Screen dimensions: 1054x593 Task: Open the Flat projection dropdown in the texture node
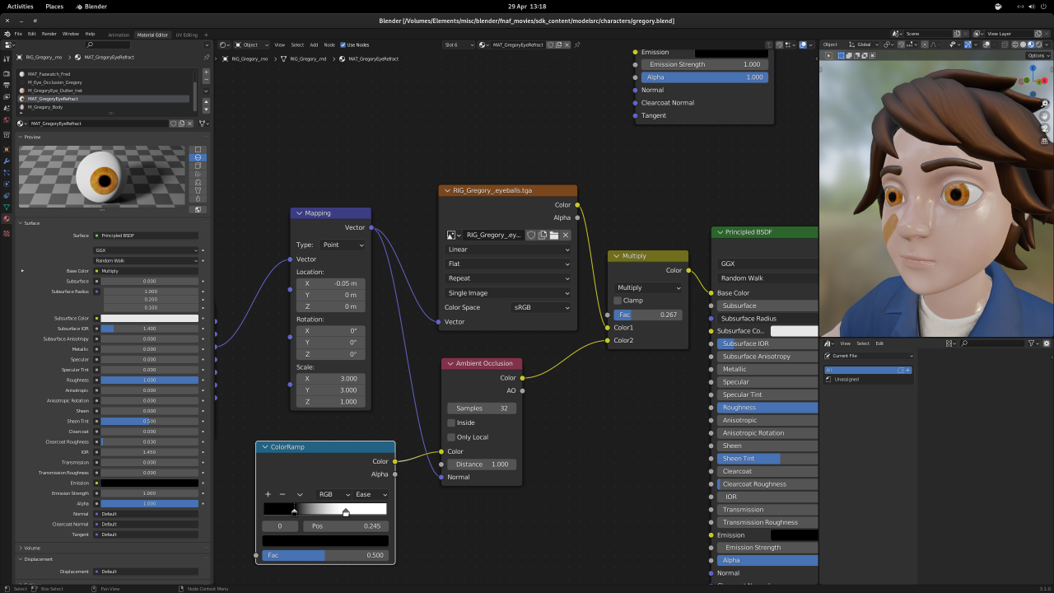(x=508, y=264)
